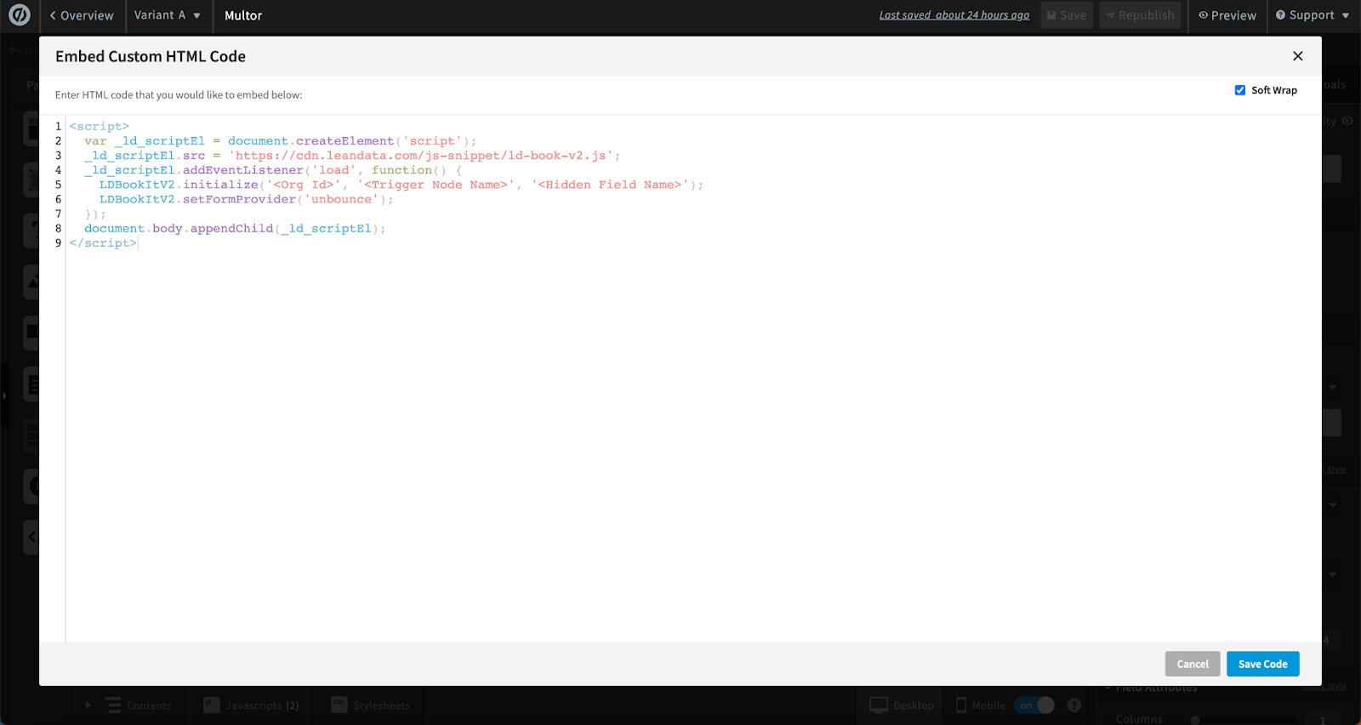
Task: Expand the Contents disclosure triangle
Action: [88, 705]
